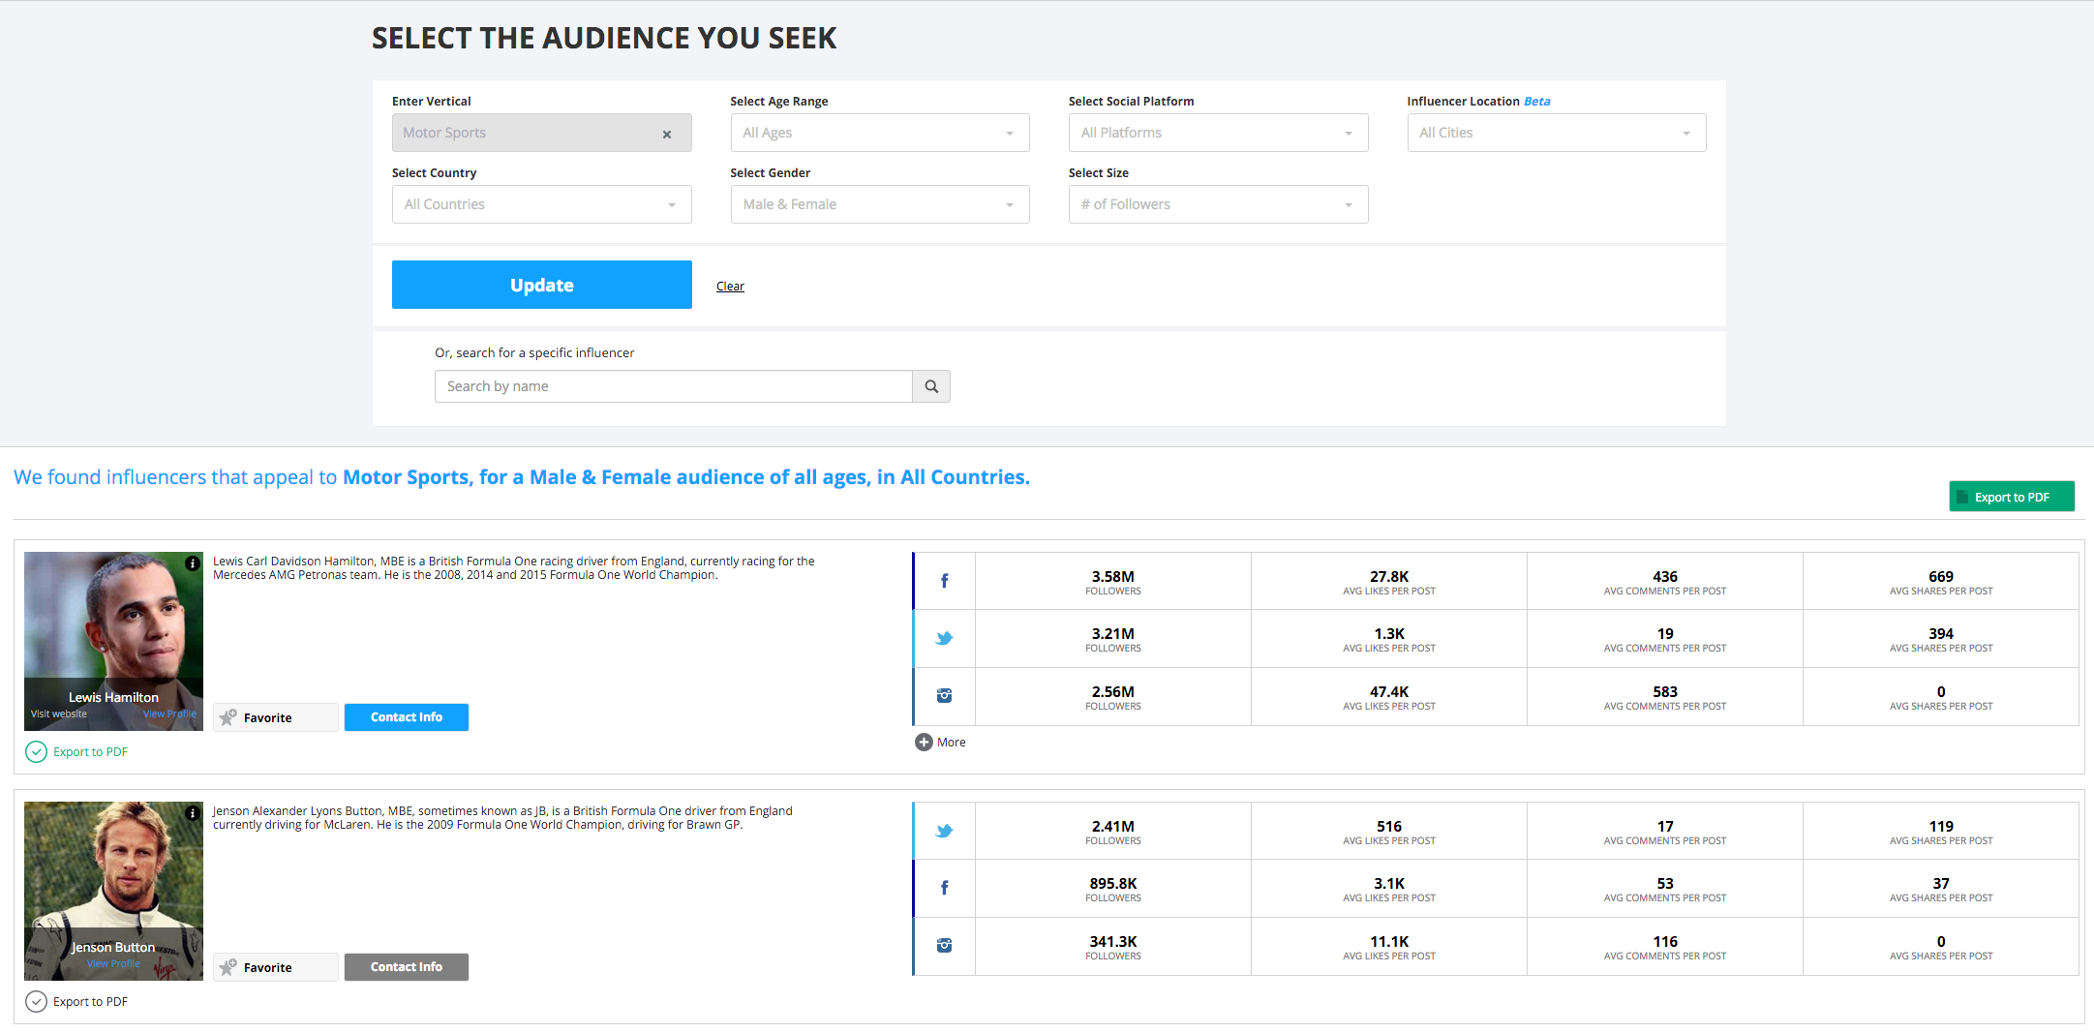Click Lewis Hamilton's Twitter icon
The height and width of the screenshot is (1033, 2094).
(944, 638)
